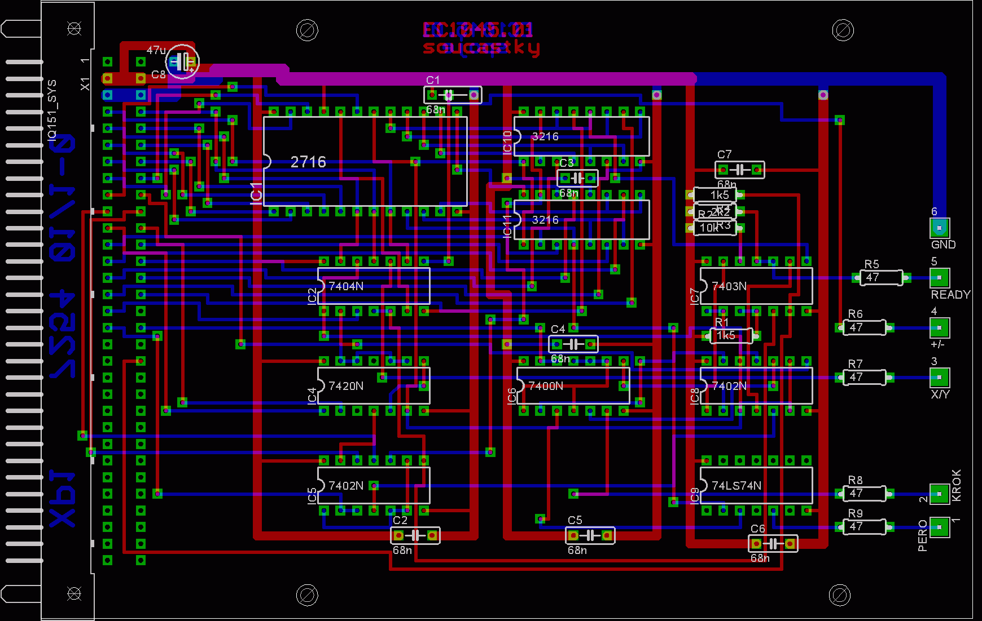Click the 7400N chip labeled IC6
982x621 pixels.
[x=573, y=386]
